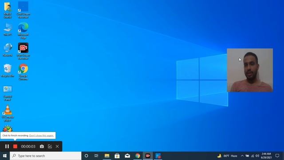This screenshot has width=284, height=160.
Task: Take a screenshot with the camera icon
Action: pyautogui.click(x=42, y=146)
